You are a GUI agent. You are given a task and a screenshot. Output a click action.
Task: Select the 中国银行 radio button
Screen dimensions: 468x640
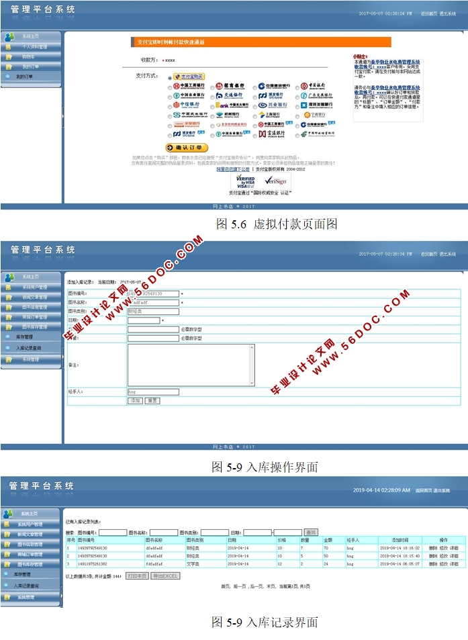[297, 87]
